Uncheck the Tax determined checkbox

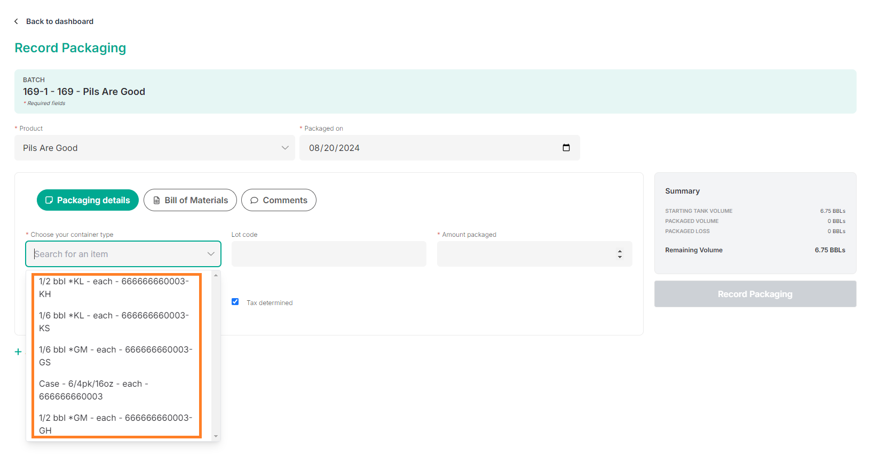pos(235,302)
